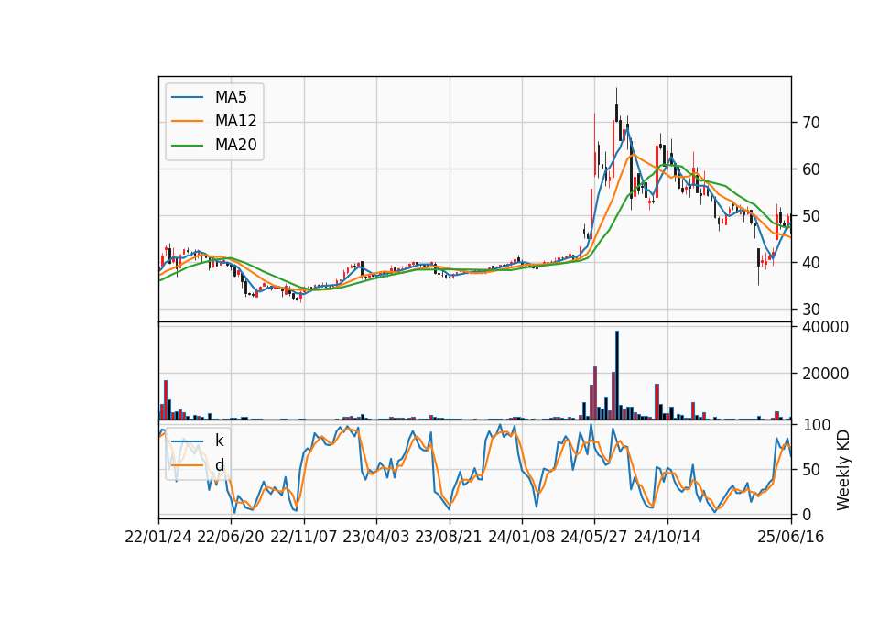Click the 23/04/03 date axis label
The height and width of the screenshot is (632, 879).
[375, 537]
